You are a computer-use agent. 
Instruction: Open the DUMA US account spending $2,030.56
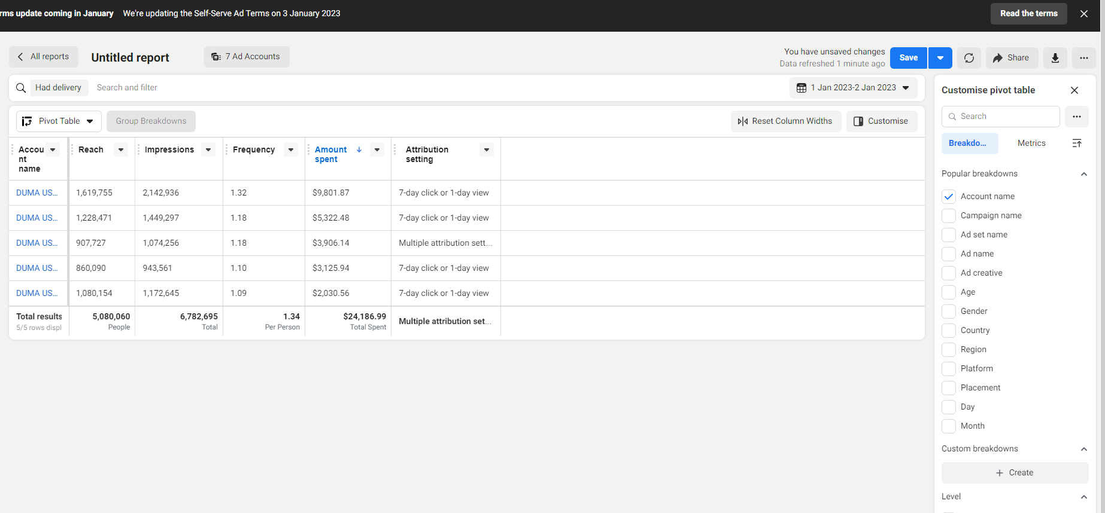37,294
